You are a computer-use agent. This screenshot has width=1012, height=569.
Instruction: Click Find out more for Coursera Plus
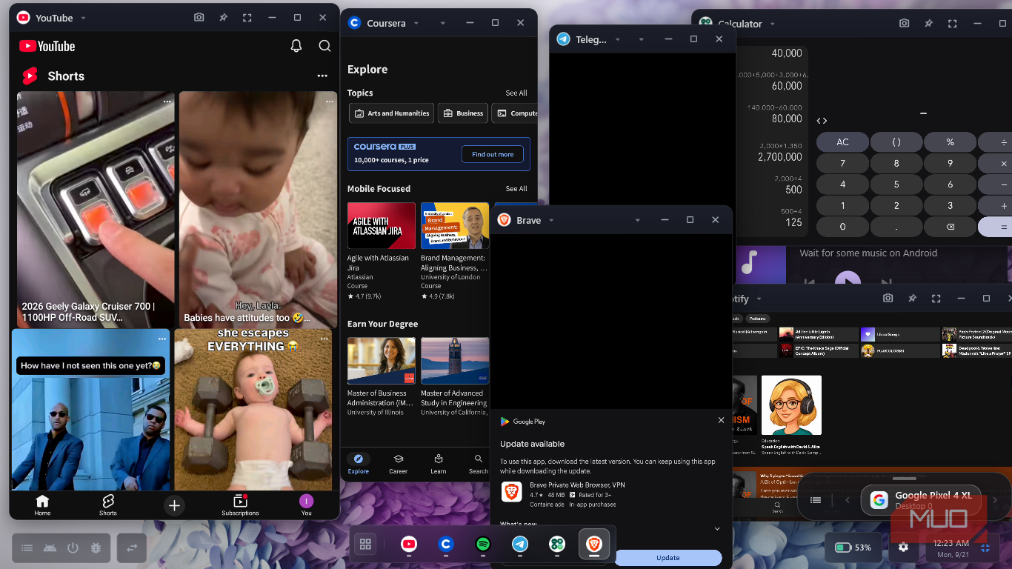click(x=493, y=154)
